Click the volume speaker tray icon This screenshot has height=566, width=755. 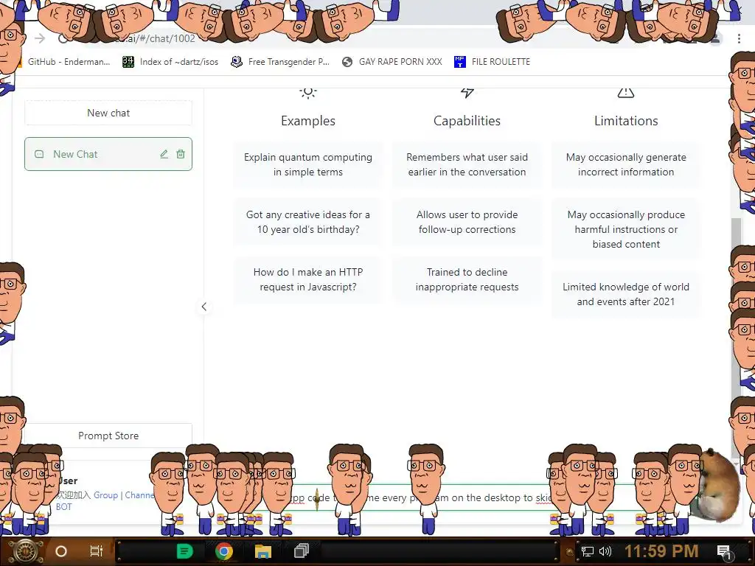click(x=605, y=551)
